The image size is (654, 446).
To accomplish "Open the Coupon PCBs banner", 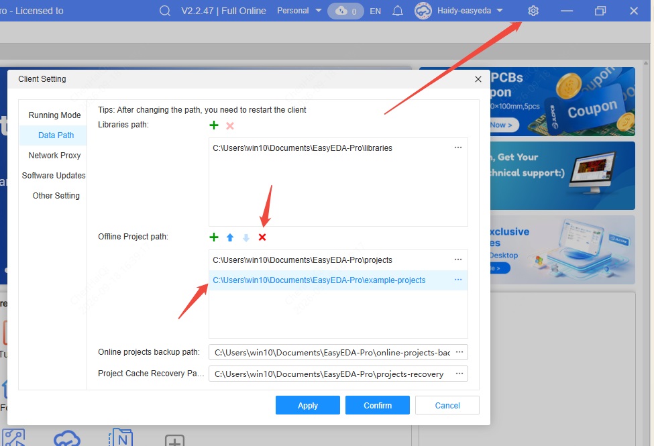I will 563,101.
